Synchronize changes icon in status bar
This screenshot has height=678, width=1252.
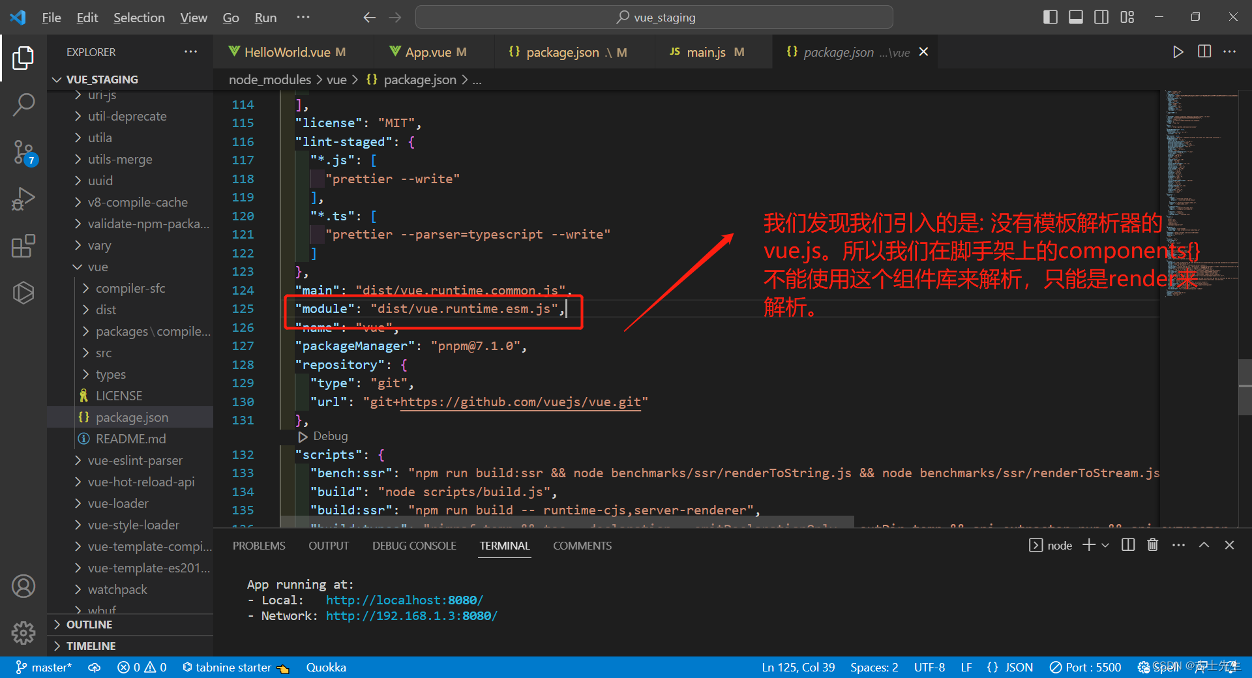pos(95,668)
